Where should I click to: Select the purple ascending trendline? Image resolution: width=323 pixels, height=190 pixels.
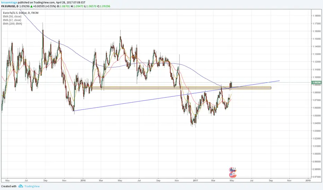pos(176,96)
